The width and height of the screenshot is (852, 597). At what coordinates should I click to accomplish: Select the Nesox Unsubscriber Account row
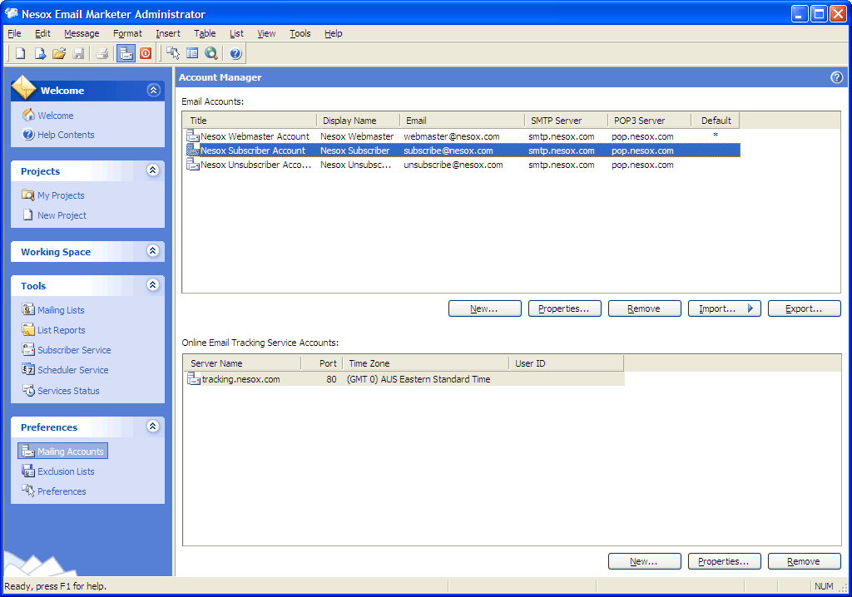click(463, 165)
